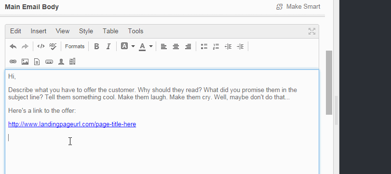Click the contact person icon
The image size is (391, 174).
pos(61,62)
